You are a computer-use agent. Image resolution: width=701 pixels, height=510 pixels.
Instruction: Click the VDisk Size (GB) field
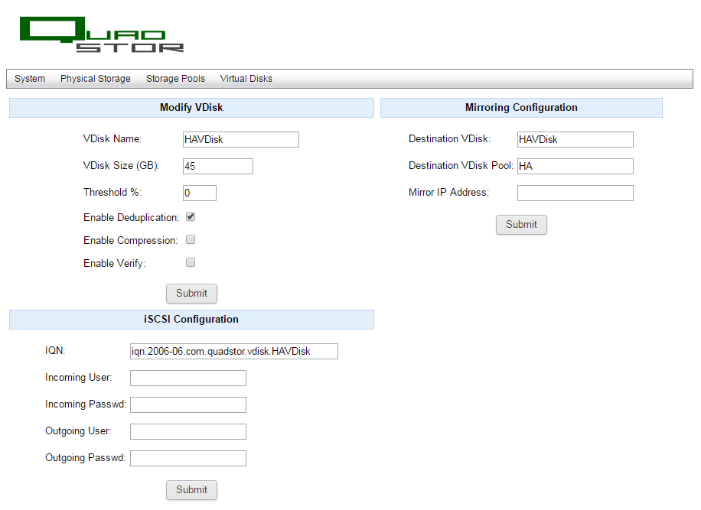pos(217,166)
